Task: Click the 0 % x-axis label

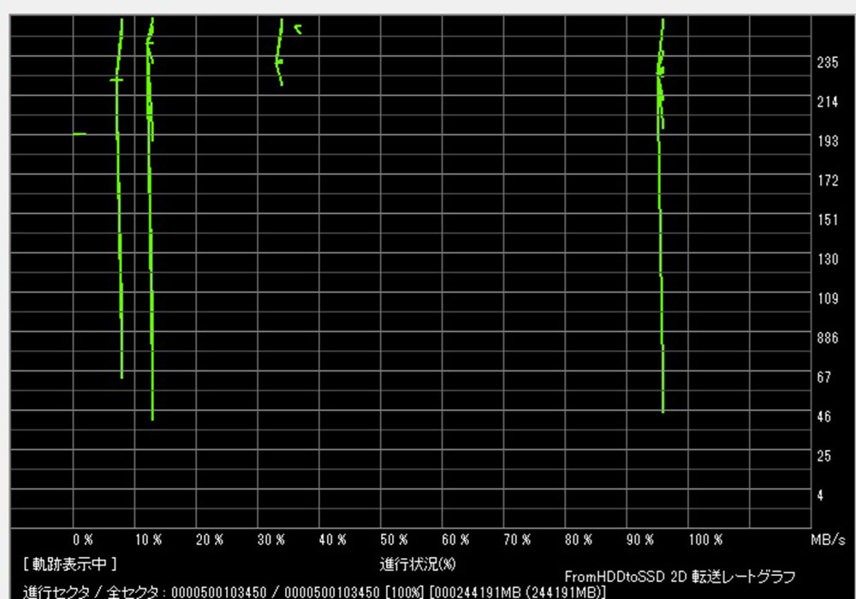Action: 83,540
